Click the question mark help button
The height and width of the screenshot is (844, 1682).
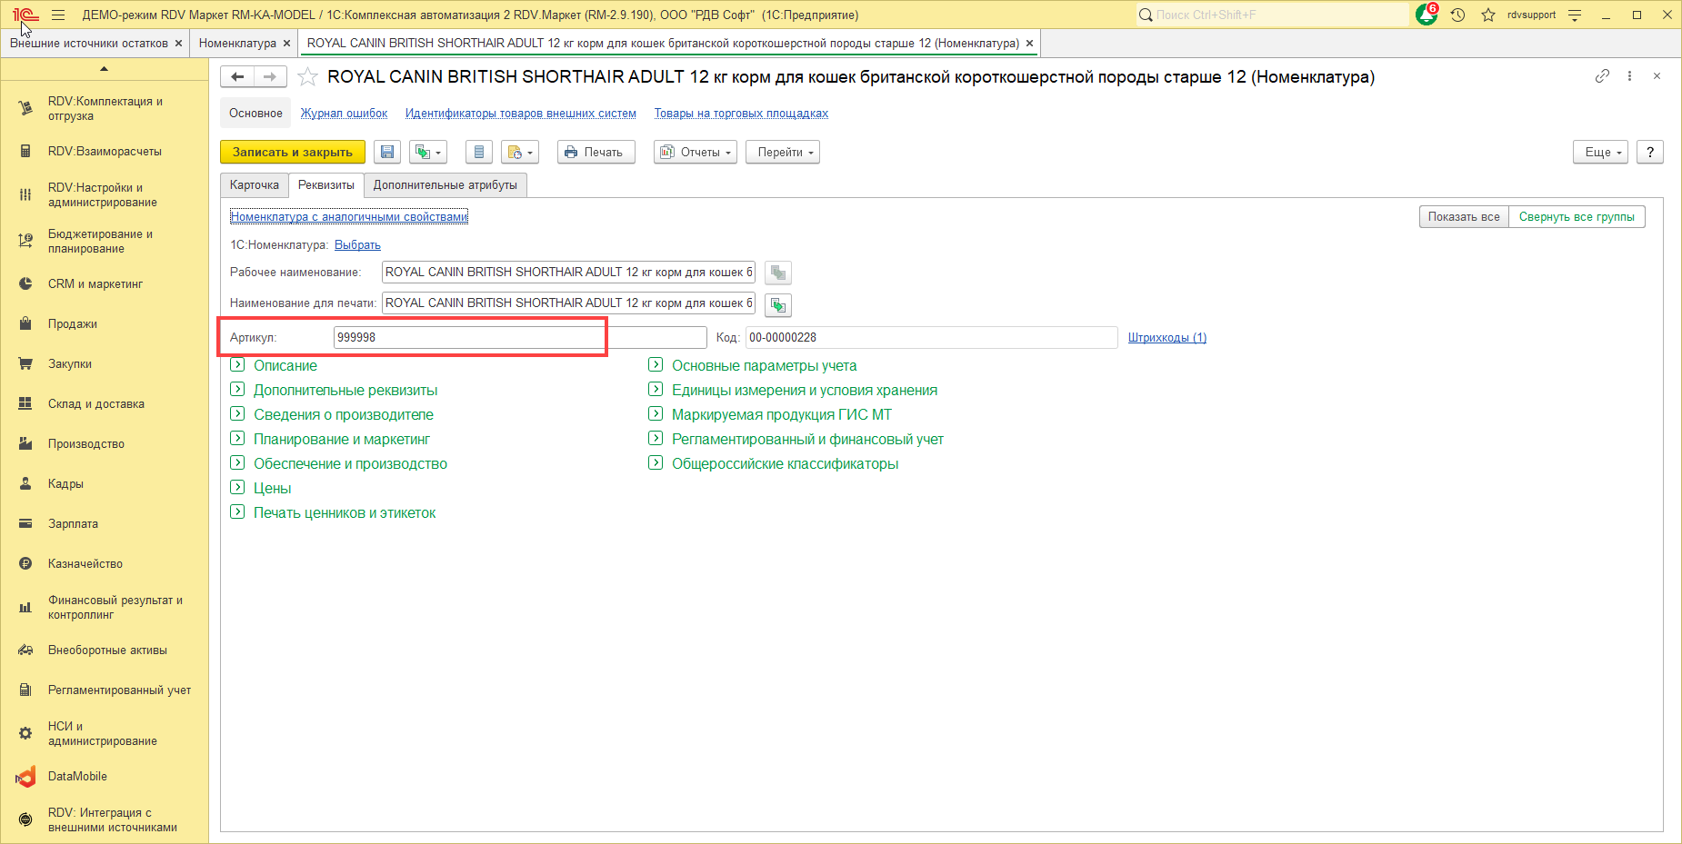(x=1650, y=152)
